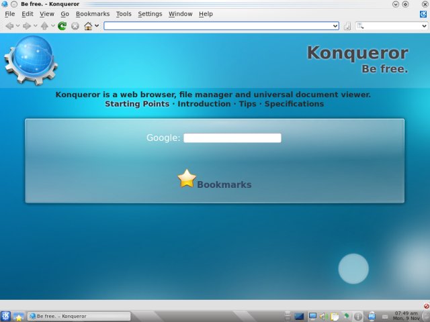This screenshot has width=430, height=322.
Task: Click the Konqueror globe-and-gear logo
Action: [31, 60]
